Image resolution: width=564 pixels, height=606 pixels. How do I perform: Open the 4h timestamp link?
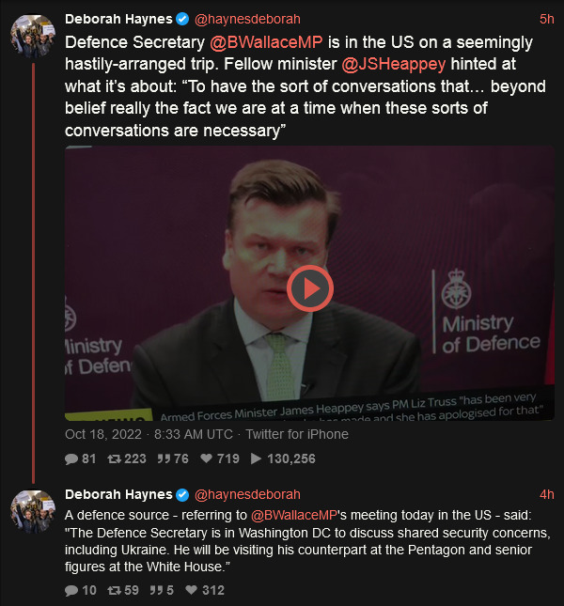click(546, 494)
